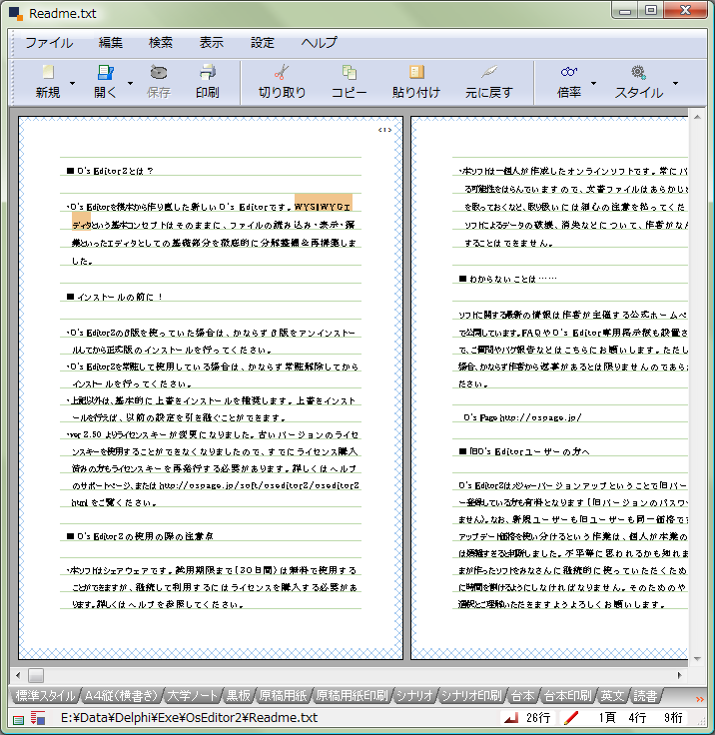Viewport: 715px width, 735px height.
Task: Click the 元に戻す (Undo) toolbar icon
Action: [489, 72]
